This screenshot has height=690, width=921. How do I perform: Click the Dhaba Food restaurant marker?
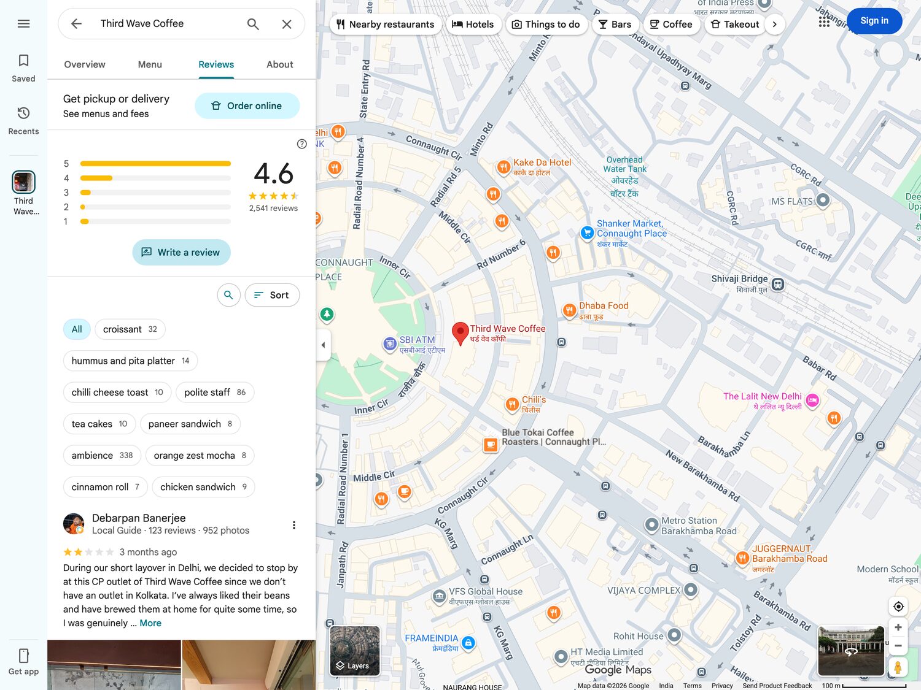click(x=569, y=310)
